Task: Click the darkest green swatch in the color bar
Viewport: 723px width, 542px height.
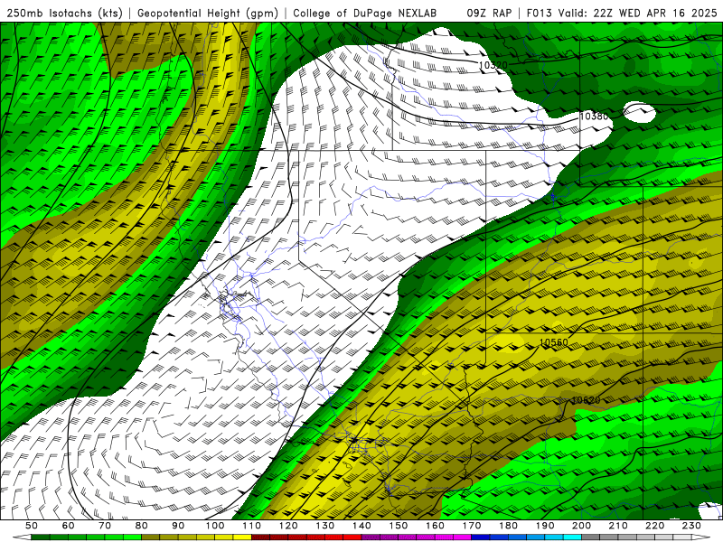Action: 41,537
